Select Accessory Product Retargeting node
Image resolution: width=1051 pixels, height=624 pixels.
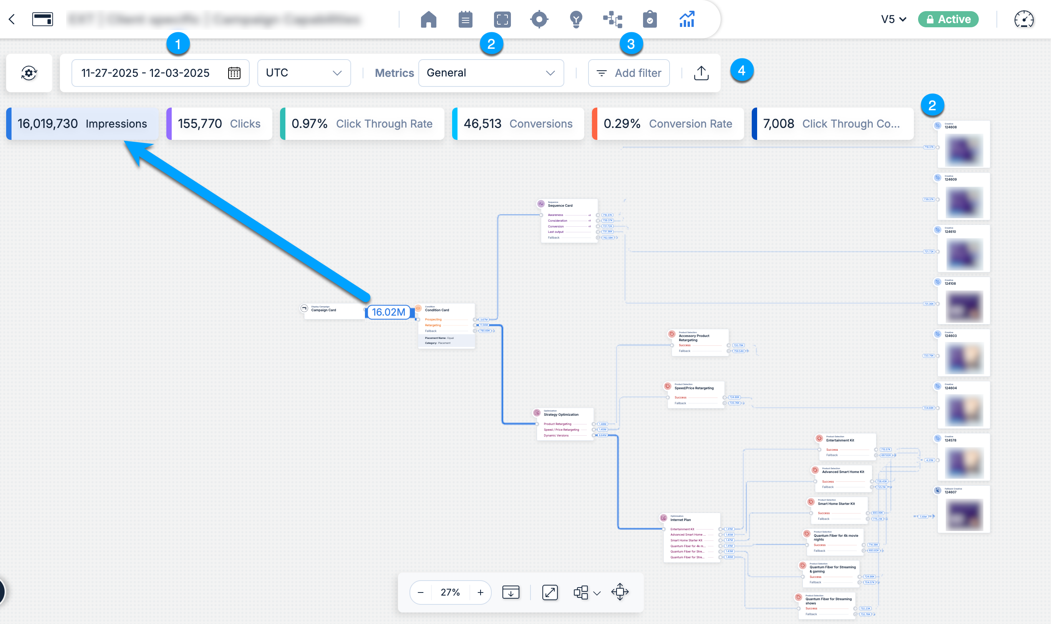(700, 343)
